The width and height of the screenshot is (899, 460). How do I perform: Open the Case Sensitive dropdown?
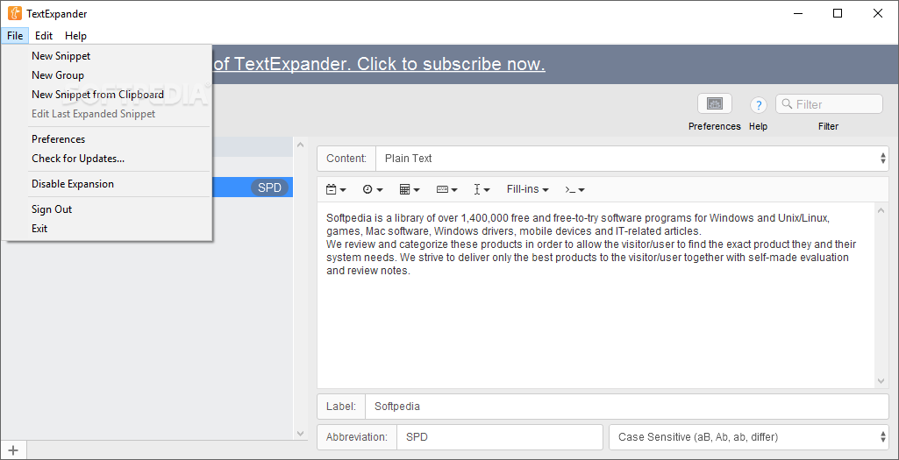pyautogui.click(x=749, y=437)
